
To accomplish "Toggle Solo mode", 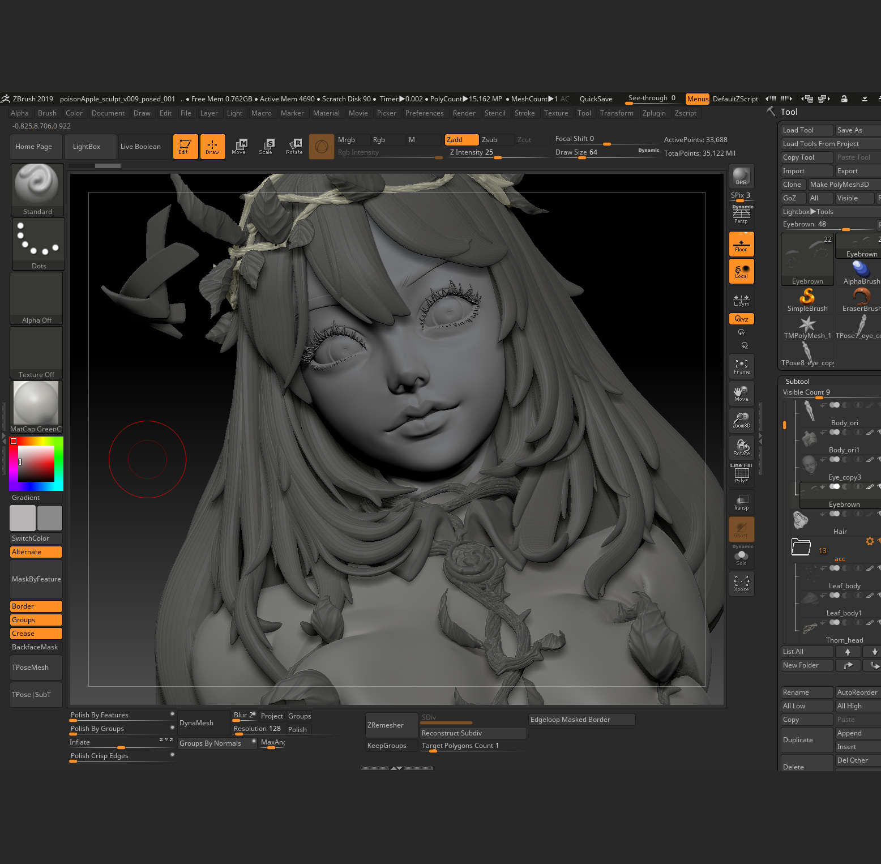I will (x=741, y=557).
